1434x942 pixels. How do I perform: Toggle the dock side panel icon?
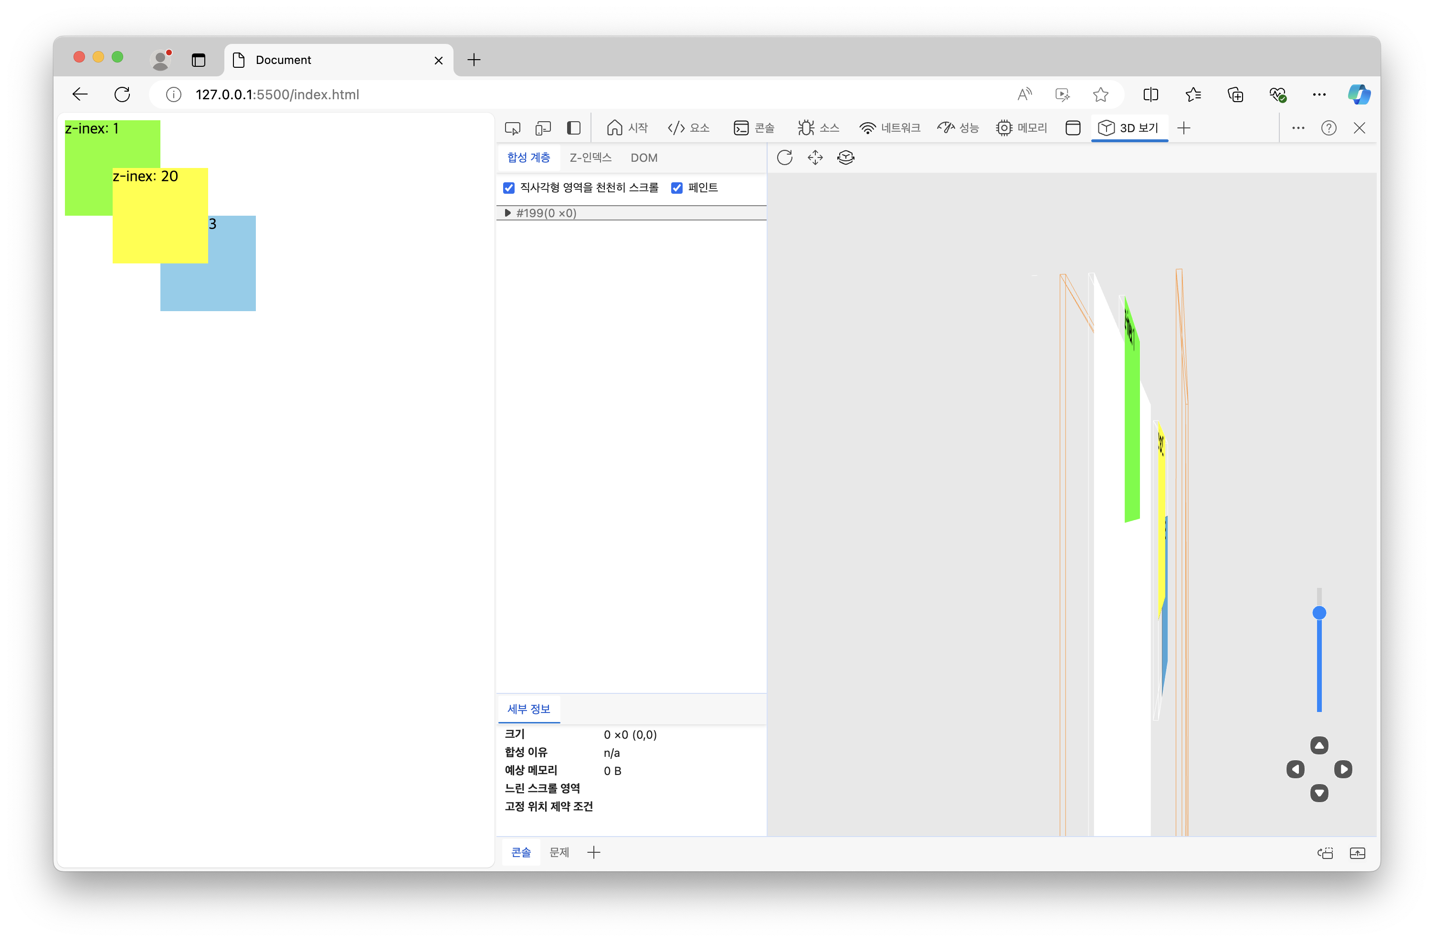(x=574, y=128)
